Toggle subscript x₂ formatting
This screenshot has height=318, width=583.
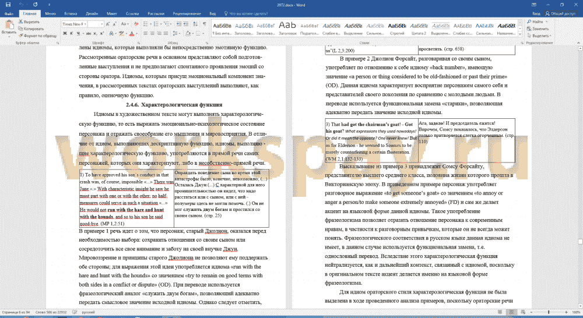96,33
